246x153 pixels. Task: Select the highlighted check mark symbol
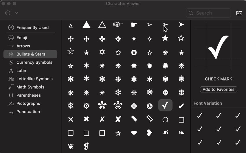click(x=165, y=105)
